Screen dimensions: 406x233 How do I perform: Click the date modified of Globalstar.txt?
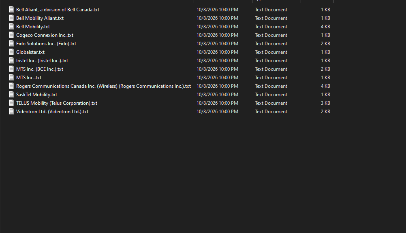click(217, 52)
